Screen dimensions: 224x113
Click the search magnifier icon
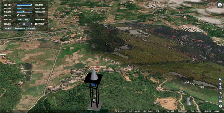coord(220,79)
